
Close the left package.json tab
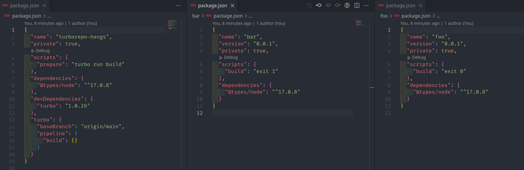coord(44,5)
